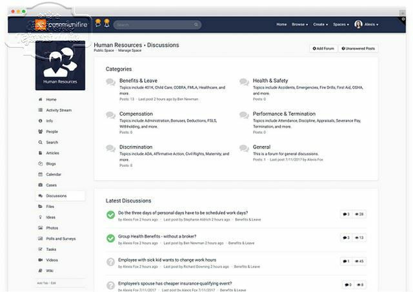The image size is (413, 292).
Task: Click the Ideas lightbulb icon
Action: pyautogui.click(x=40, y=217)
